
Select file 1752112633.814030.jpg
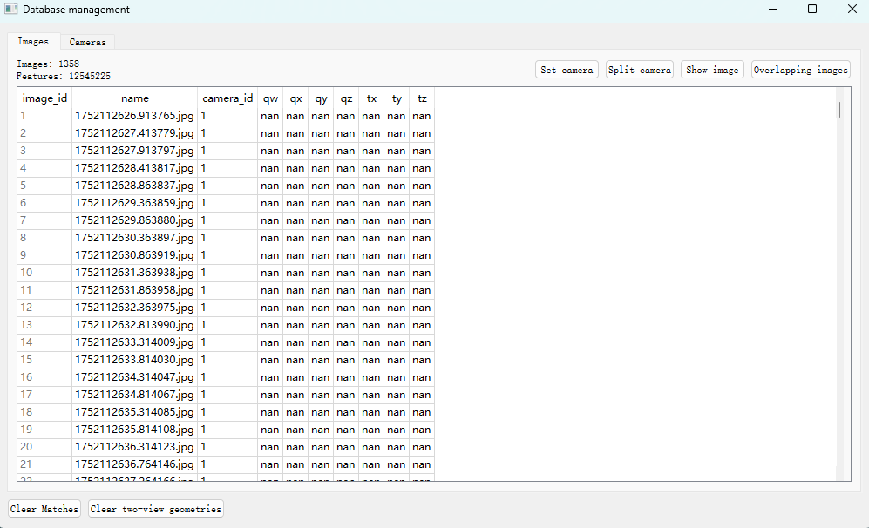tap(135, 360)
